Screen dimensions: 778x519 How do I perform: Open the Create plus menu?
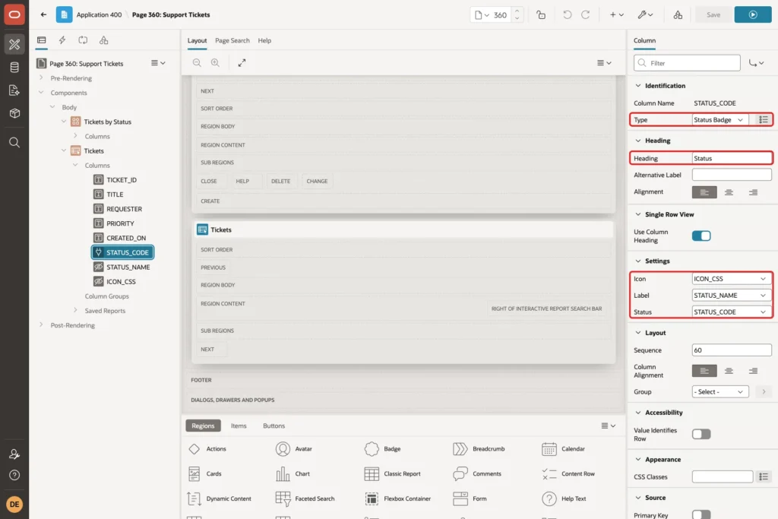[617, 15]
